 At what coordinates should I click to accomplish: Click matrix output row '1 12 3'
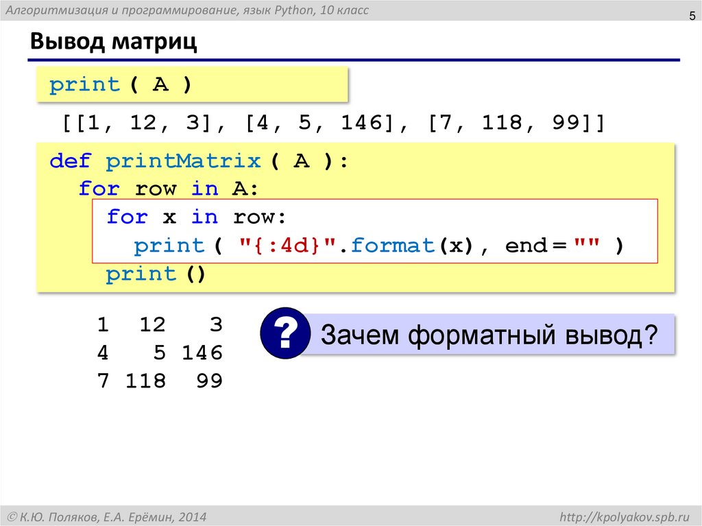coord(160,324)
